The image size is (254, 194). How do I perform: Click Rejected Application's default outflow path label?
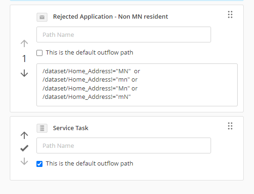tap(89, 53)
